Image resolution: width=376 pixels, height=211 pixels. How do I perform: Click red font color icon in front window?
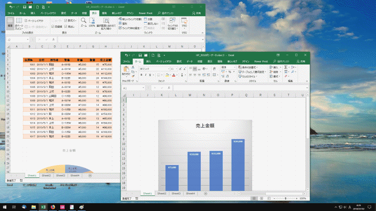pos(174,75)
